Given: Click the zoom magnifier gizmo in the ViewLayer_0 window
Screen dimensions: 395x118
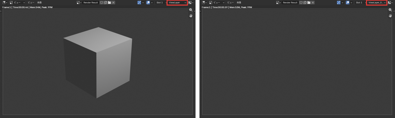Looking at the screenshot, I should [x=390, y=10].
